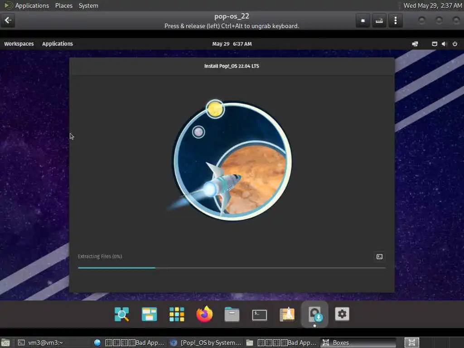Viewport: 464px width, 348px height.
Task: Launch Firefox from the dock
Action: pos(204,314)
